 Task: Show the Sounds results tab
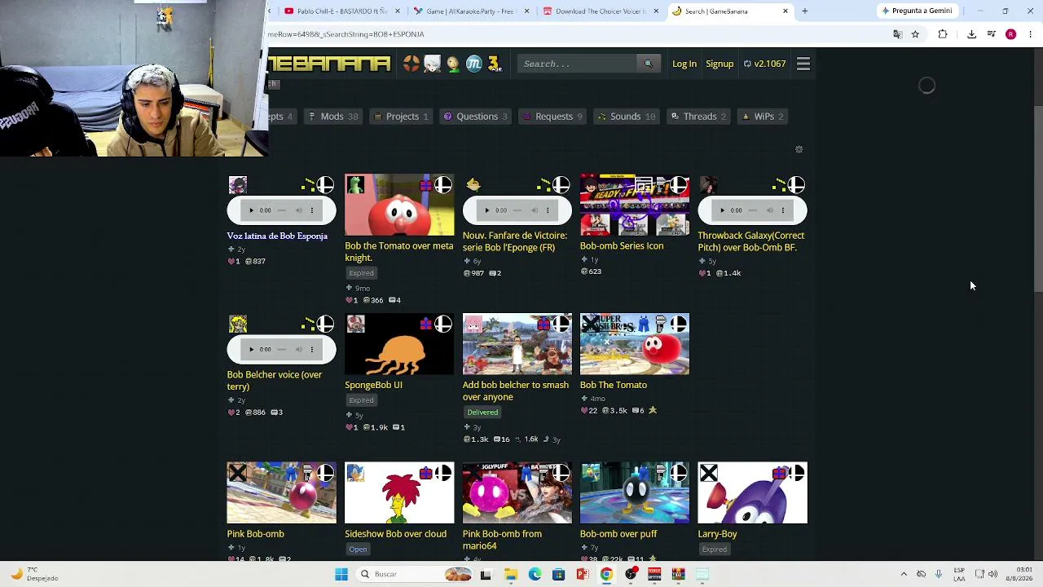tap(626, 117)
